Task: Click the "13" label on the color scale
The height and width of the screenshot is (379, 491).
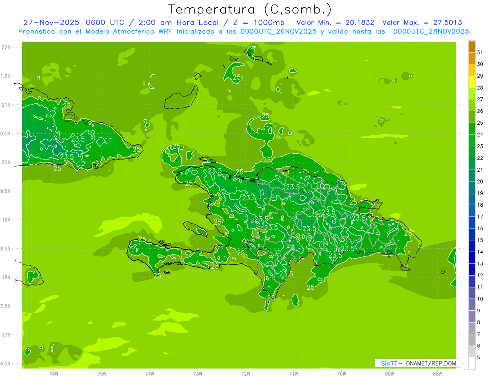Action: 480,264
